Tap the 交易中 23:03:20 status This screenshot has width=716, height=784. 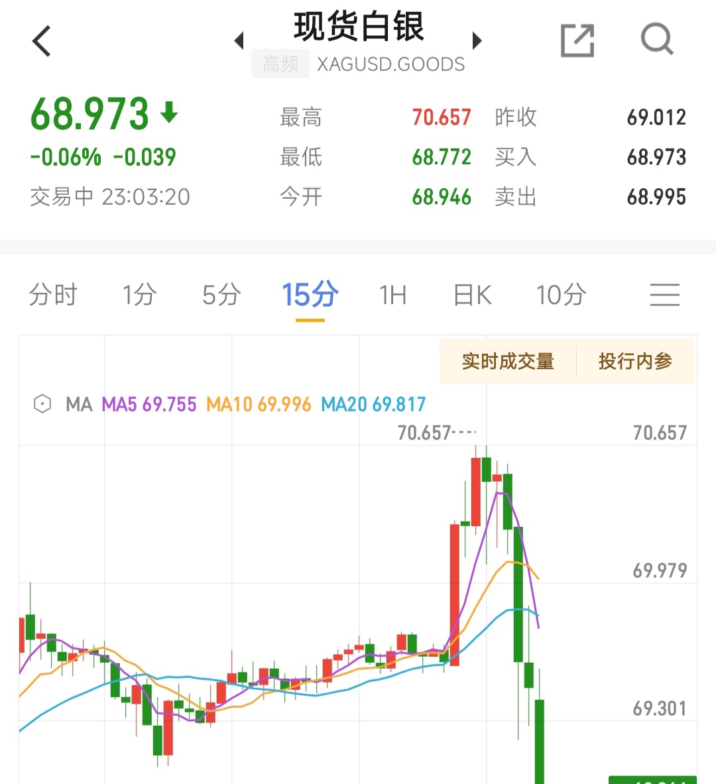110,197
